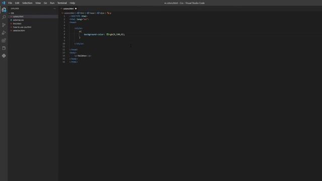Image resolution: width=322 pixels, height=181 pixels.
Task: Open the Edit menu
Action: (17, 3)
